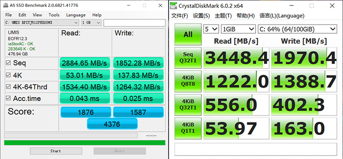This screenshot has width=343, height=159.
Task: Open the 设置(S) menu in CrystalDiskMark
Action: point(201,15)
